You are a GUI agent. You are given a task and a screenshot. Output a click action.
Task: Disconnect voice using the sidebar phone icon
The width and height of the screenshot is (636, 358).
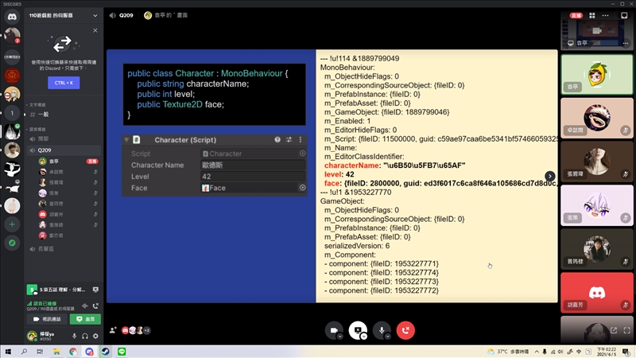pos(95,305)
